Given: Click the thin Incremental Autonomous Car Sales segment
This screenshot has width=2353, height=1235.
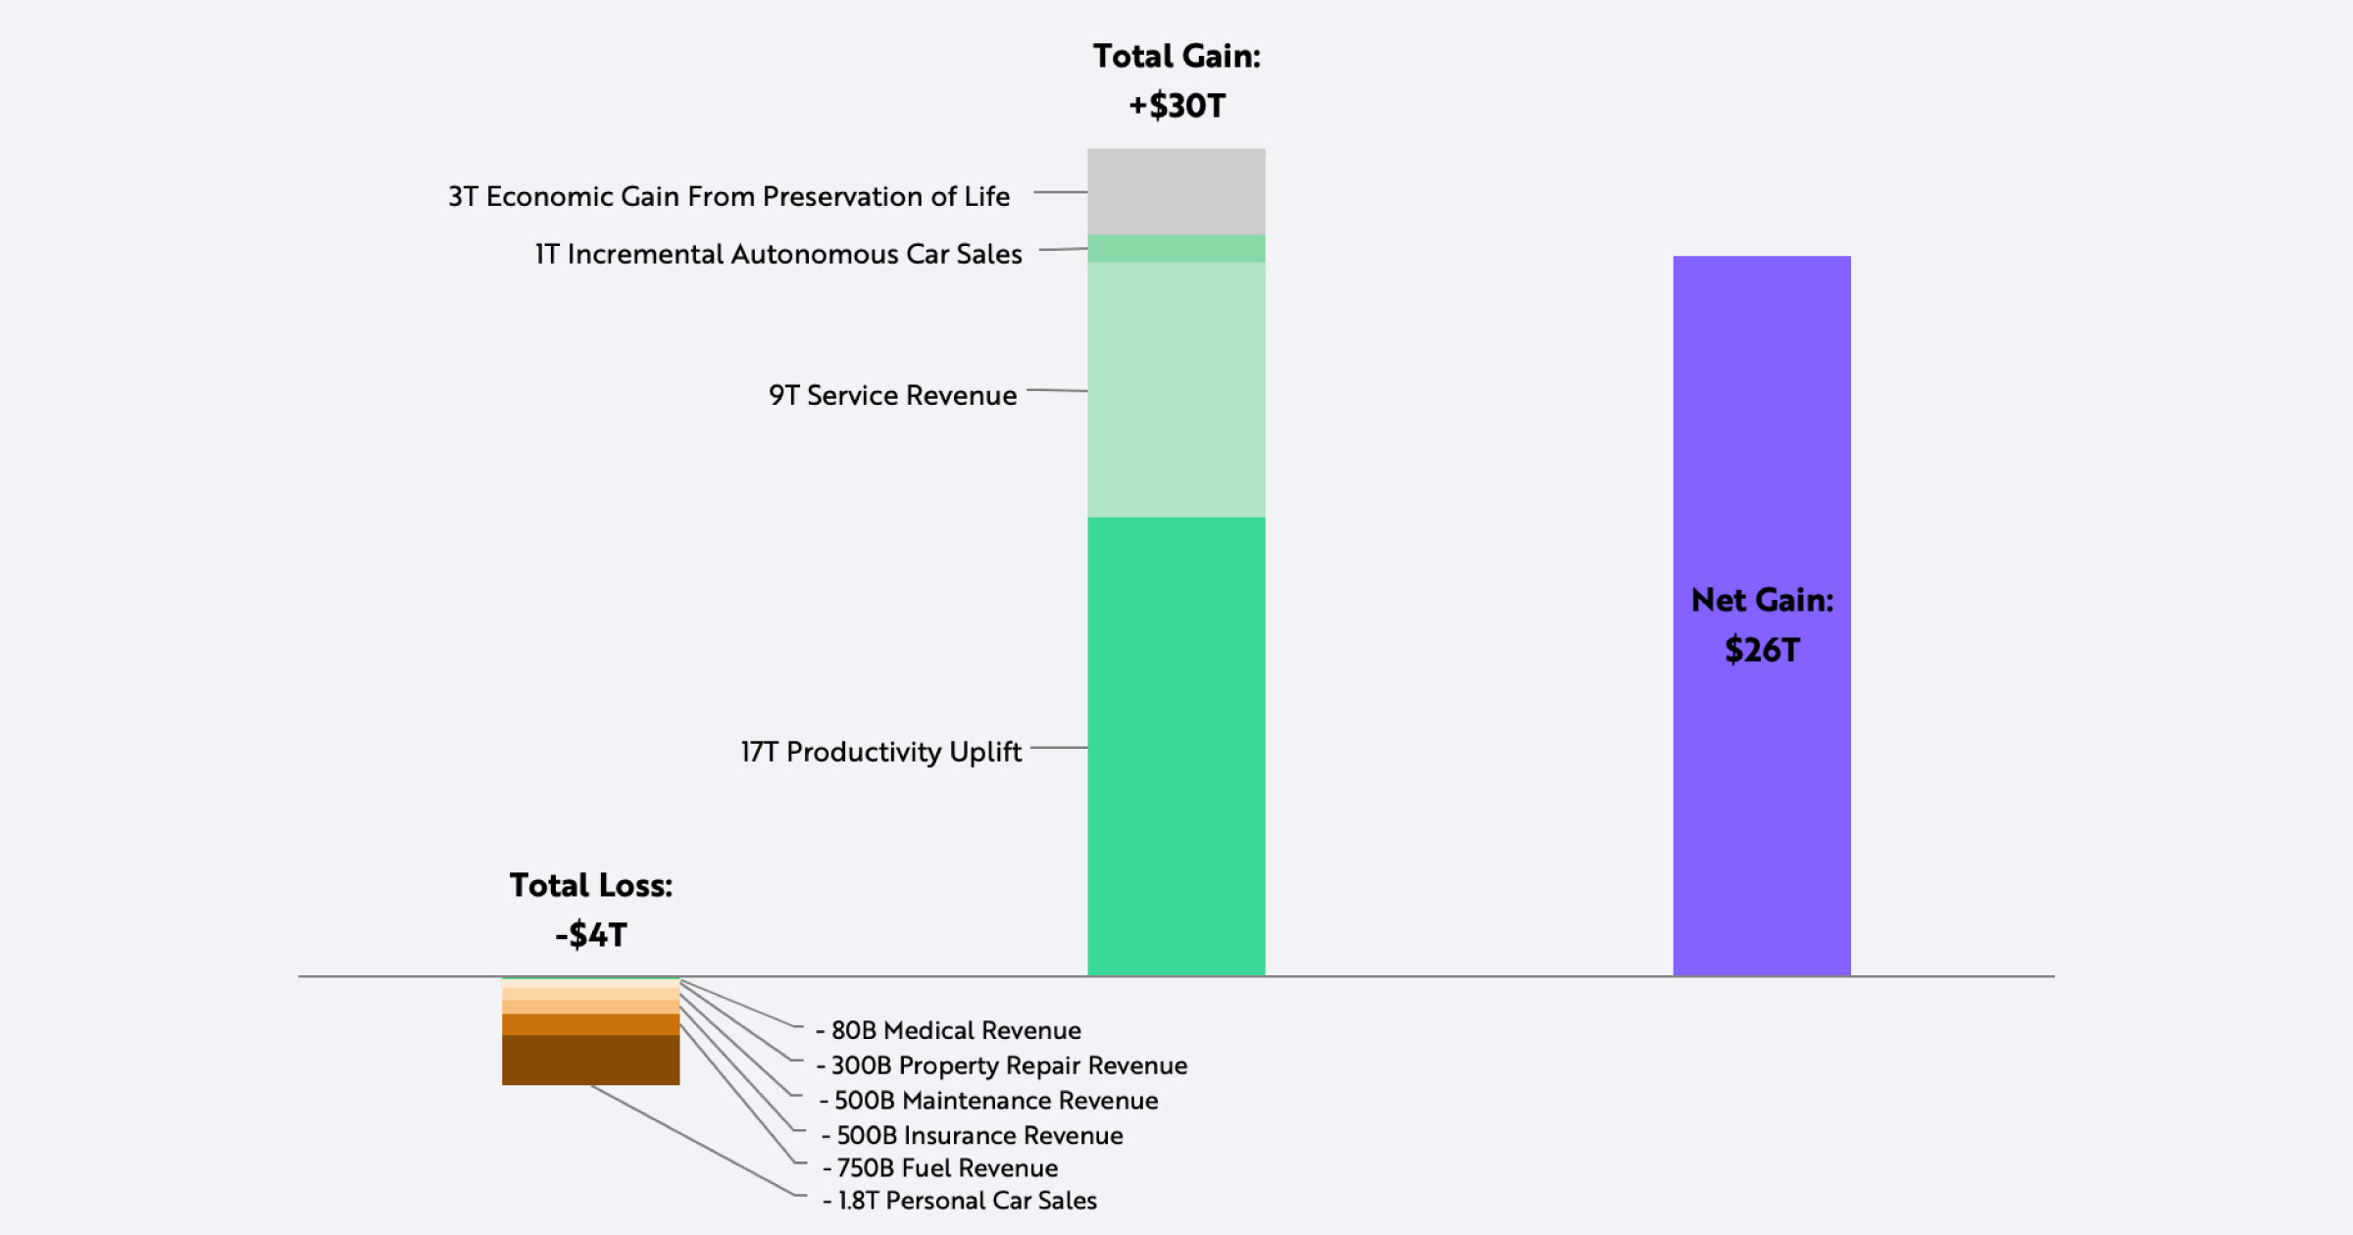Looking at the screenshot, I should pos(1176,249).
